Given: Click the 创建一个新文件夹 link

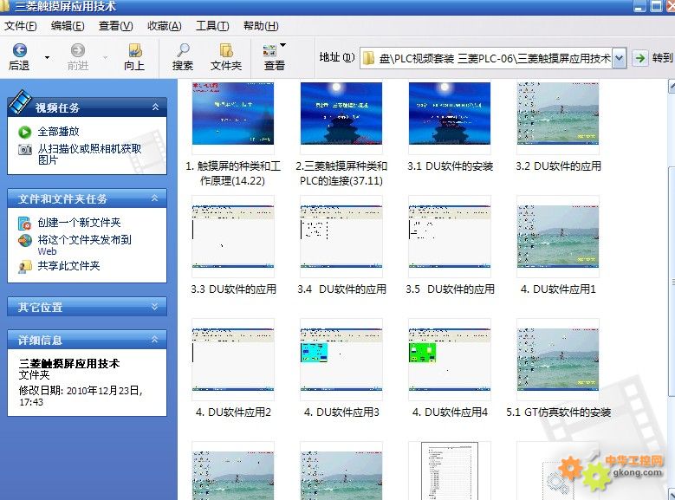Looking at the screenshot, I should click(x=79, y=222).
